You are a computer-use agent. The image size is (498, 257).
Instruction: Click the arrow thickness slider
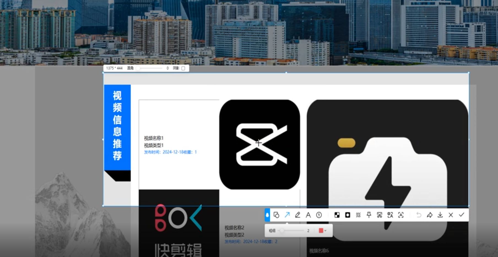291,231
